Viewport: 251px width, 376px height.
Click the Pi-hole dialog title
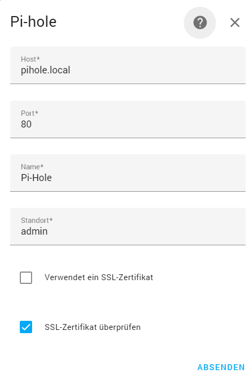coord(33,22)
